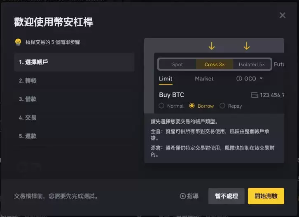
Task: Select the Normal radio option
Action: pos(161,106)
